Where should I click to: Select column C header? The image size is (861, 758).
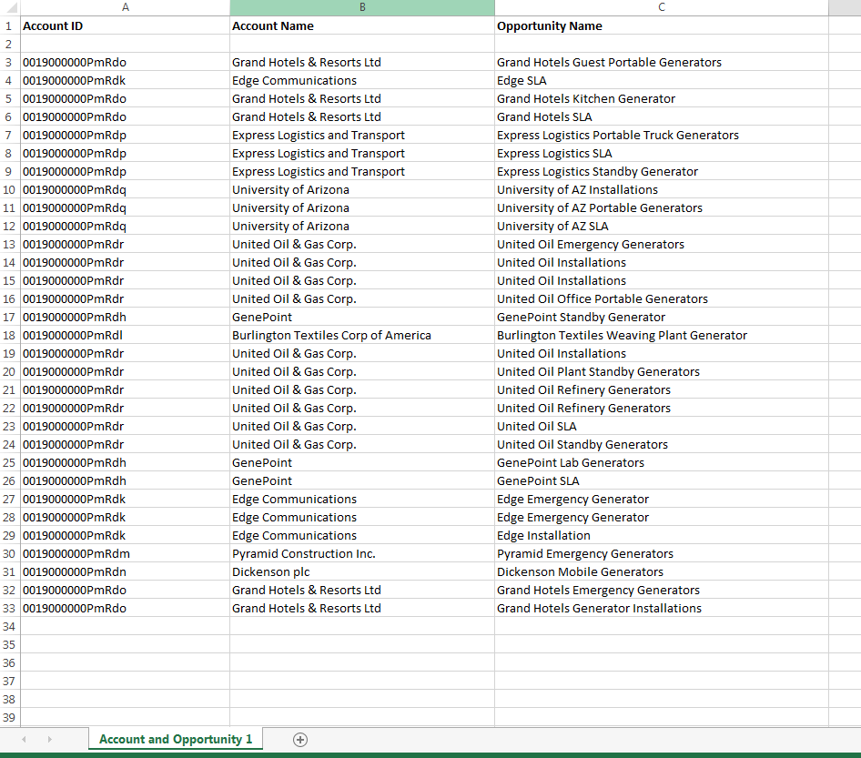662,7
